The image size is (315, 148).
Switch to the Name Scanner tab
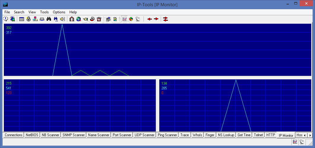click(x=99, y=135)
